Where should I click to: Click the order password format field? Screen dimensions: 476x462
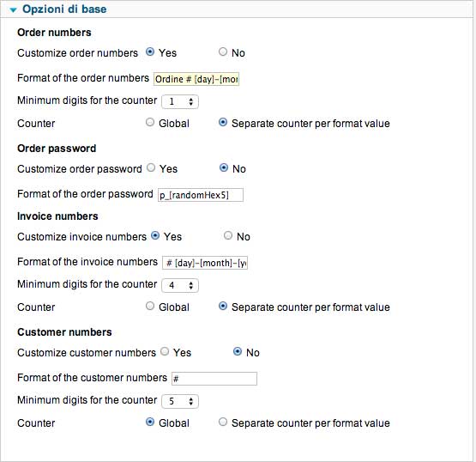coord(201,195)
